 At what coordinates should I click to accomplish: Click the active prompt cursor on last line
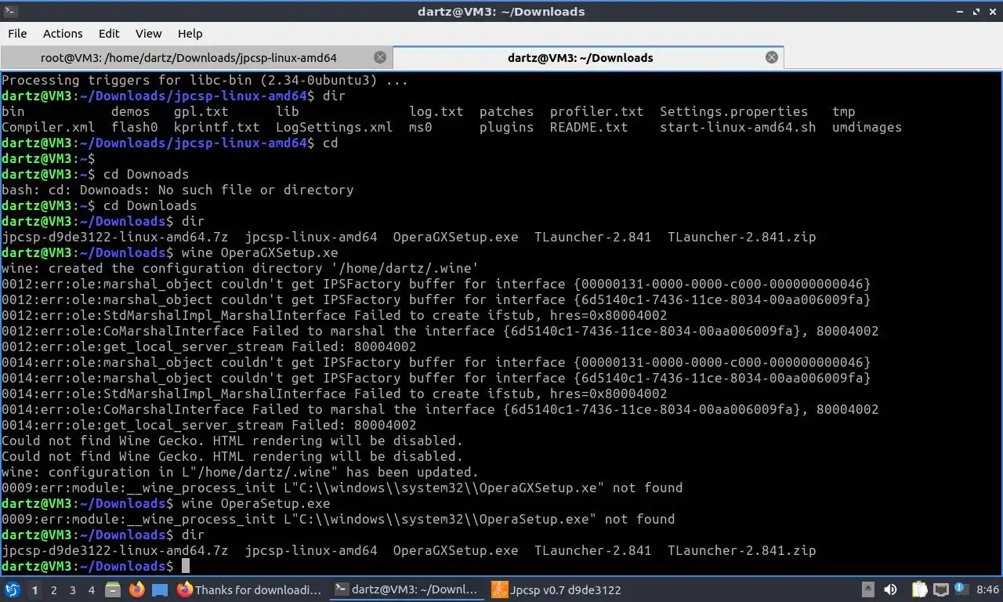point(186,566)
